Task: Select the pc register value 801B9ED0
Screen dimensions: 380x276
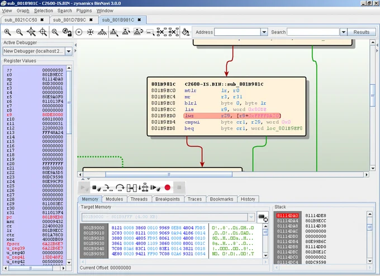Action: [53, 217]
